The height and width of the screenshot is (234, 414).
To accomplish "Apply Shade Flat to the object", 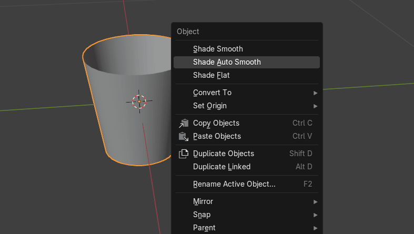I will click(x=211, y=75).
